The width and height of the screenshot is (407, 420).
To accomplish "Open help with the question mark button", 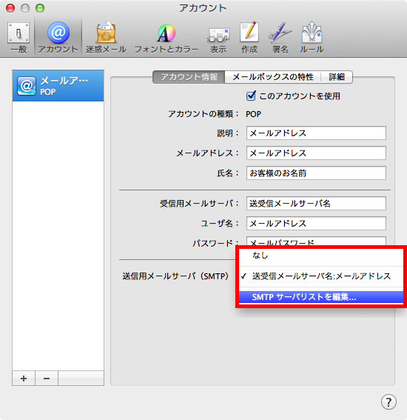I will point(388,401).
